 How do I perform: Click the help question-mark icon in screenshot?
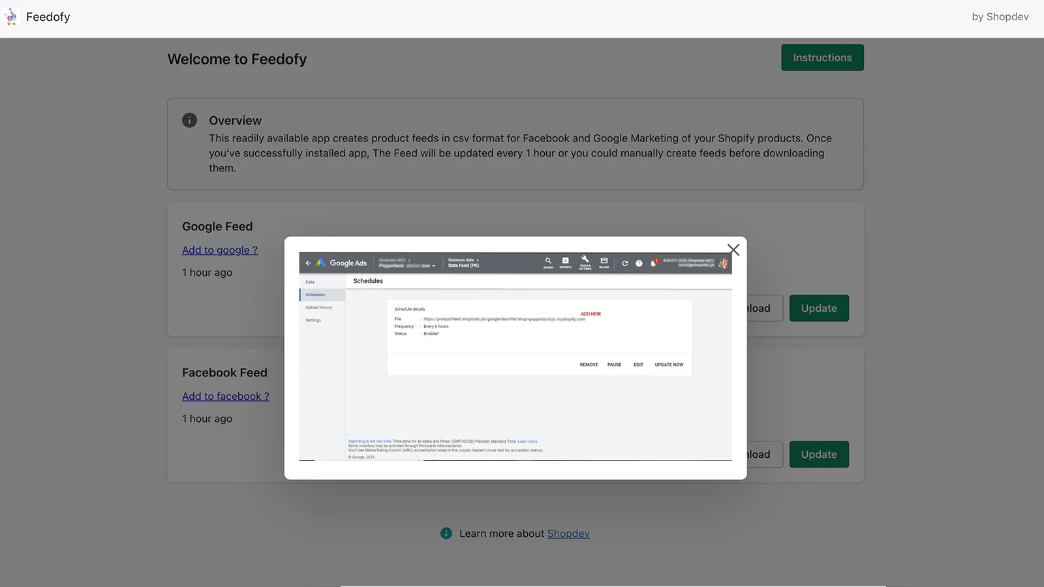[639, 263]
